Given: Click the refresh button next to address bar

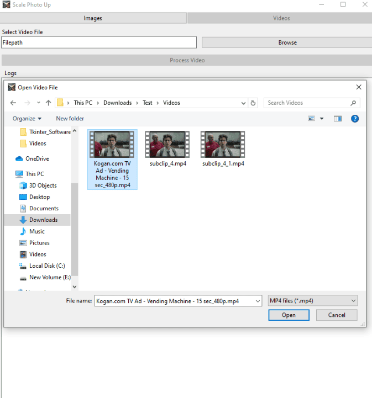Looking at the screenshot, I should tap(253, 103).
